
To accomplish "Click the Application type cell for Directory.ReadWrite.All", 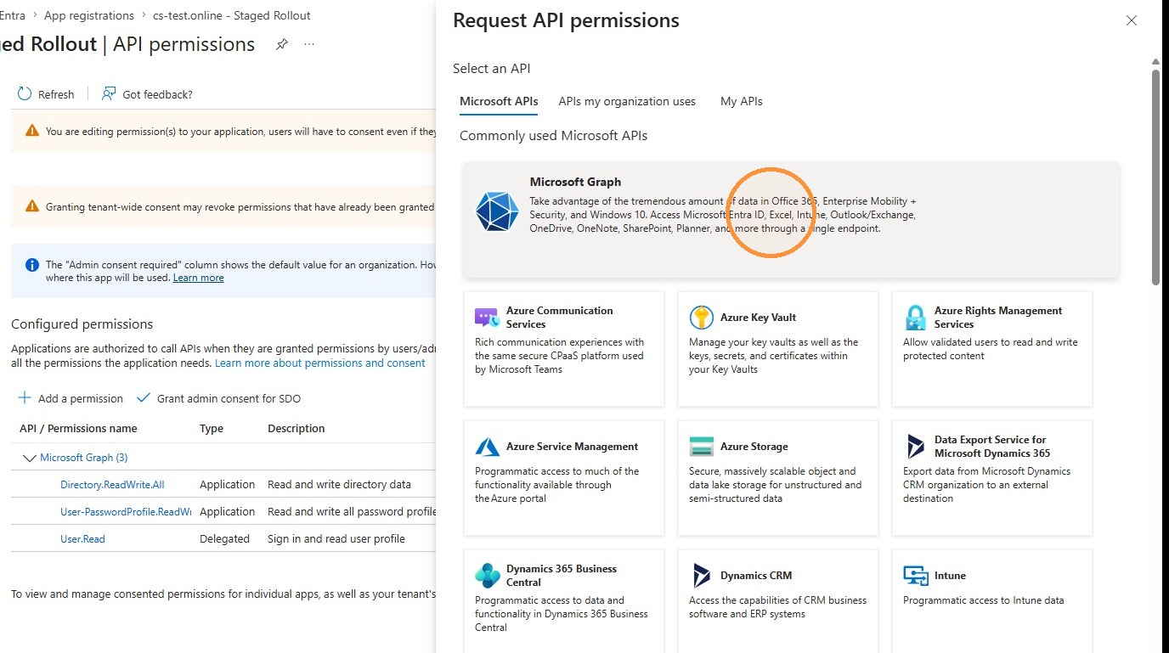I will 227,485.
